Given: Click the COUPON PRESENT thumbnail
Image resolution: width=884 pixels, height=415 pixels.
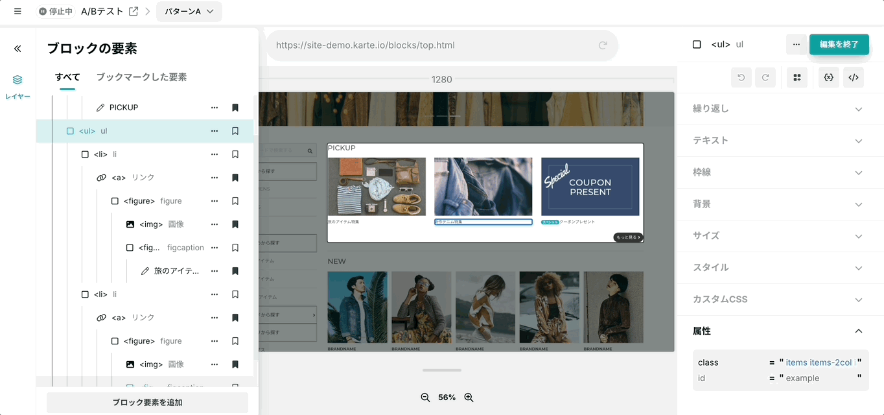Looking at the screenshot, I should pos(590,187).
